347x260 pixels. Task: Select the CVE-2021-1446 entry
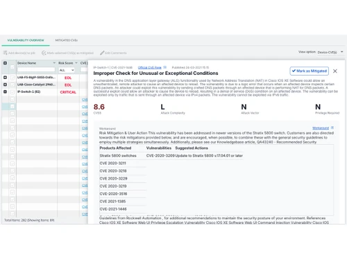(113, 209)
